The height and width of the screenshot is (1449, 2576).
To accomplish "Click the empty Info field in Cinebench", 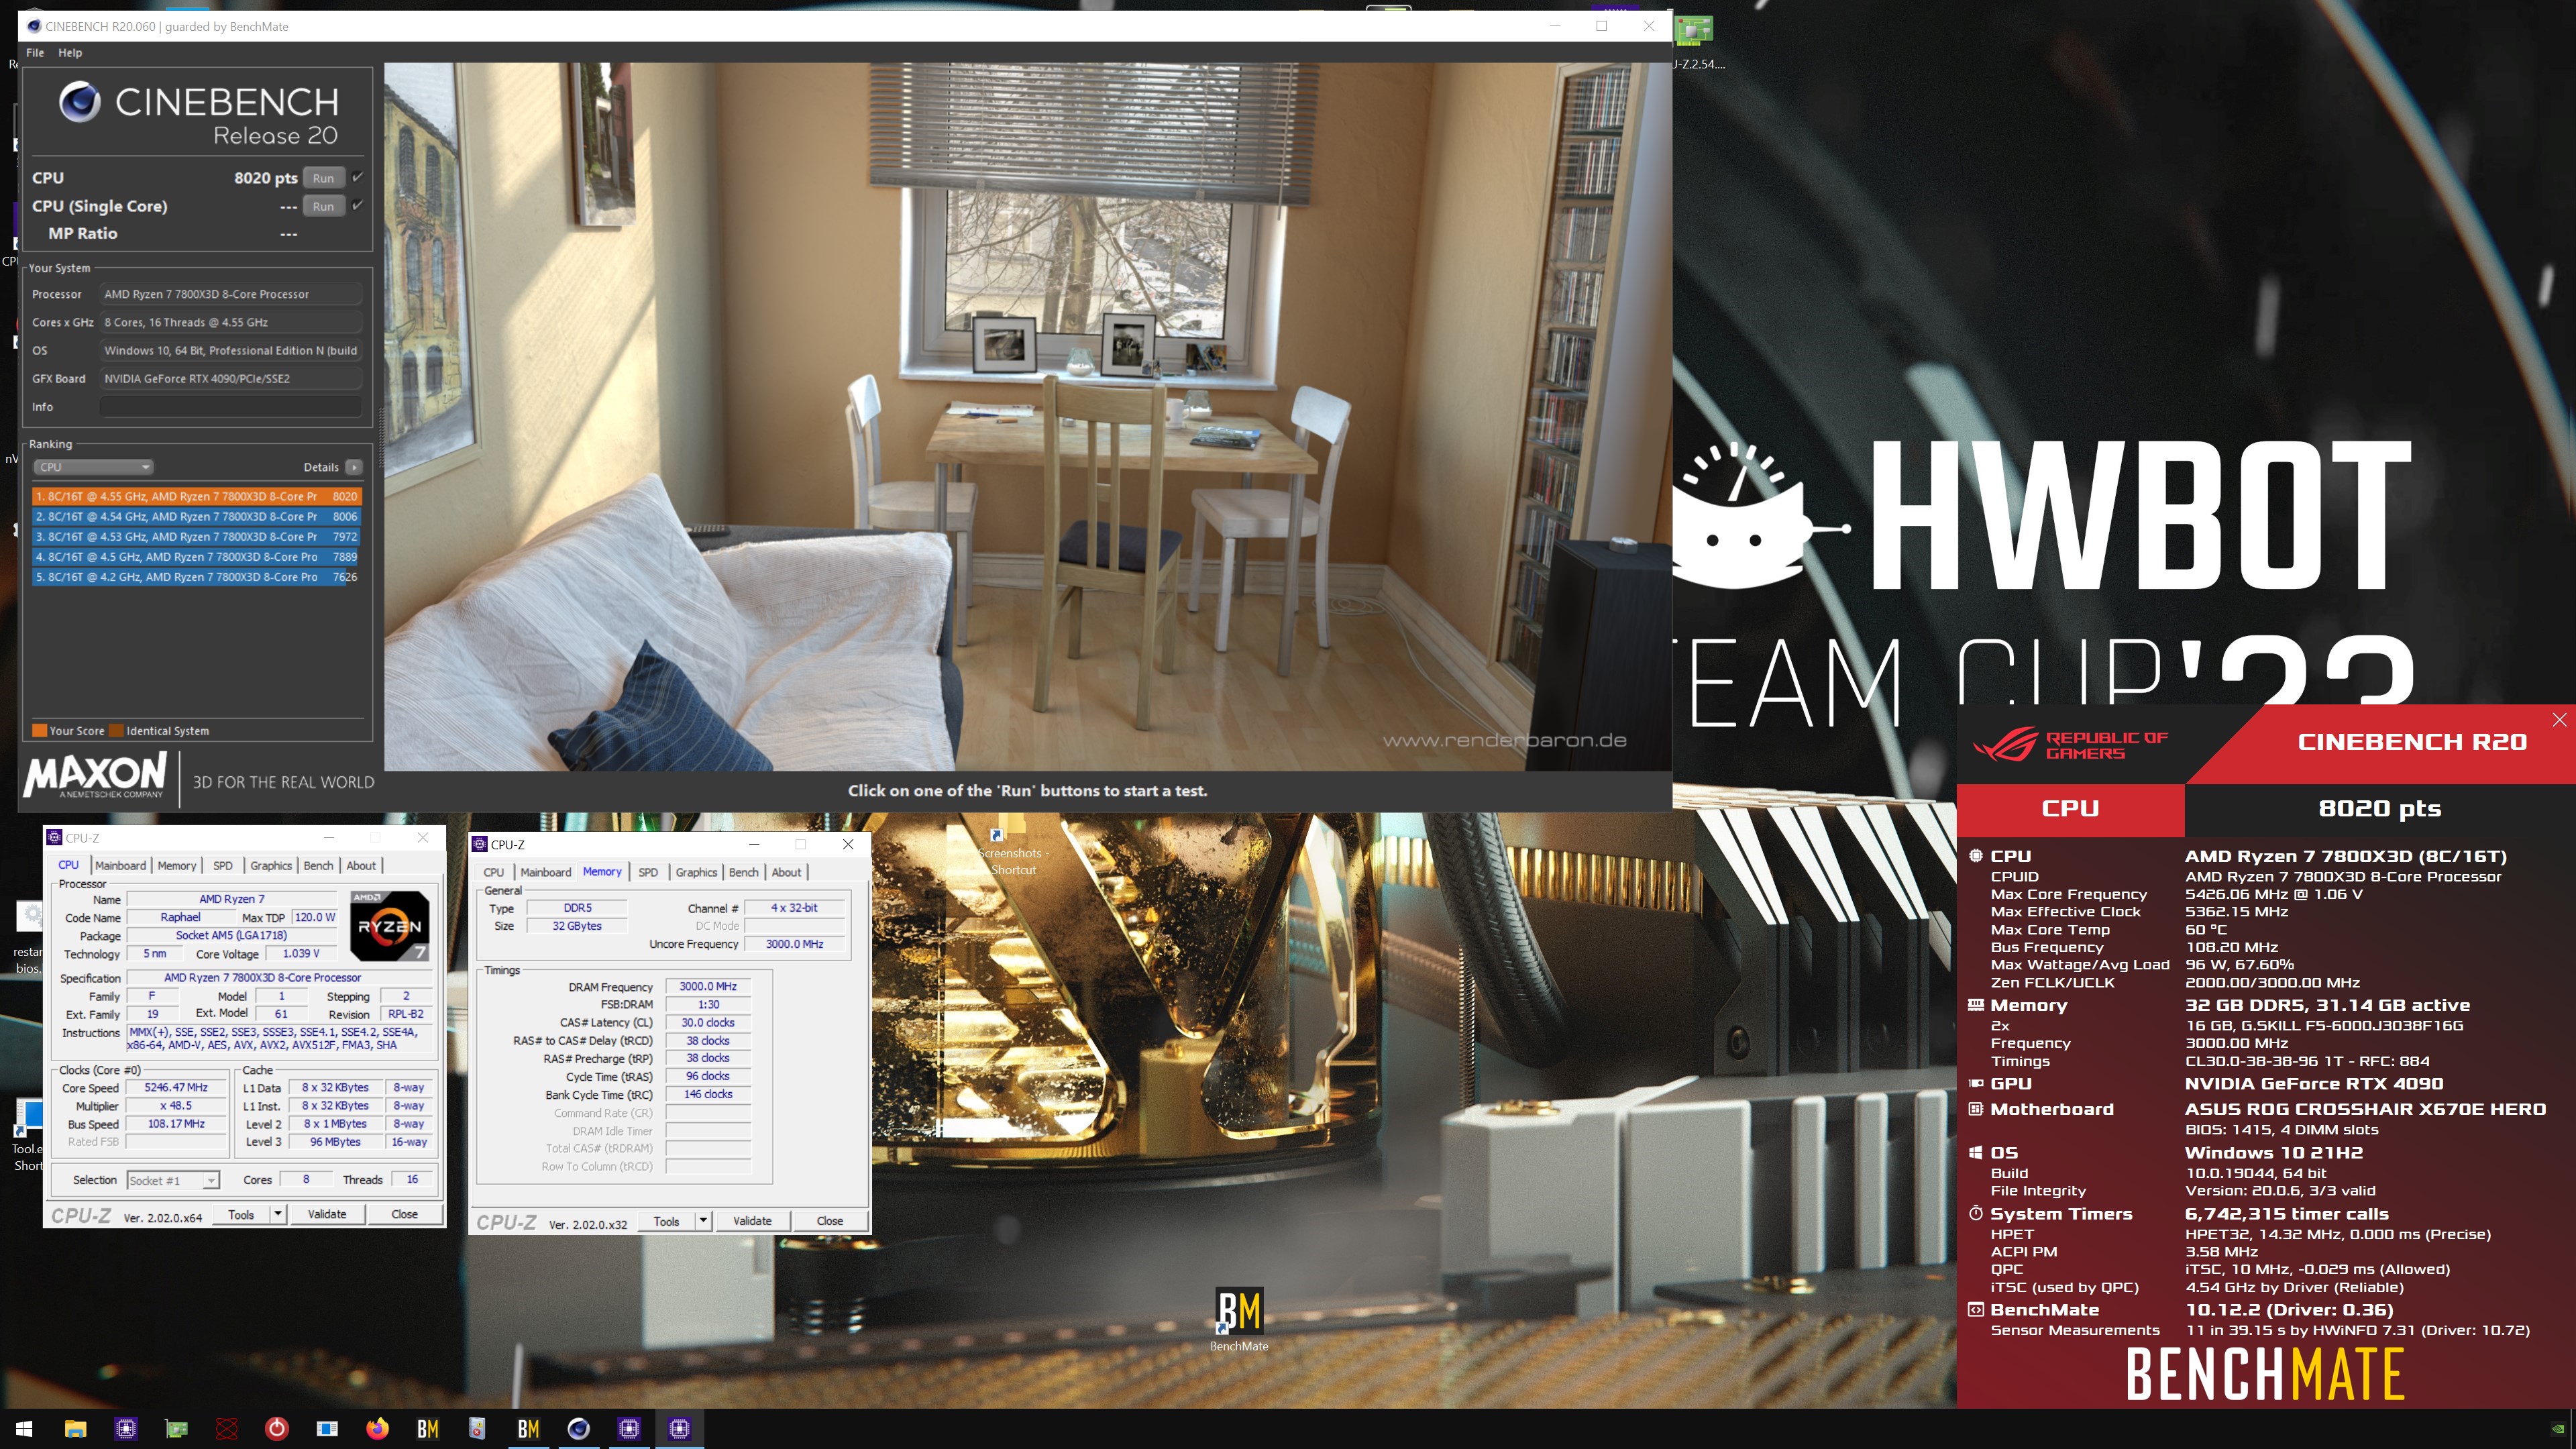I will pyautogui.click(x=230, y=407).
